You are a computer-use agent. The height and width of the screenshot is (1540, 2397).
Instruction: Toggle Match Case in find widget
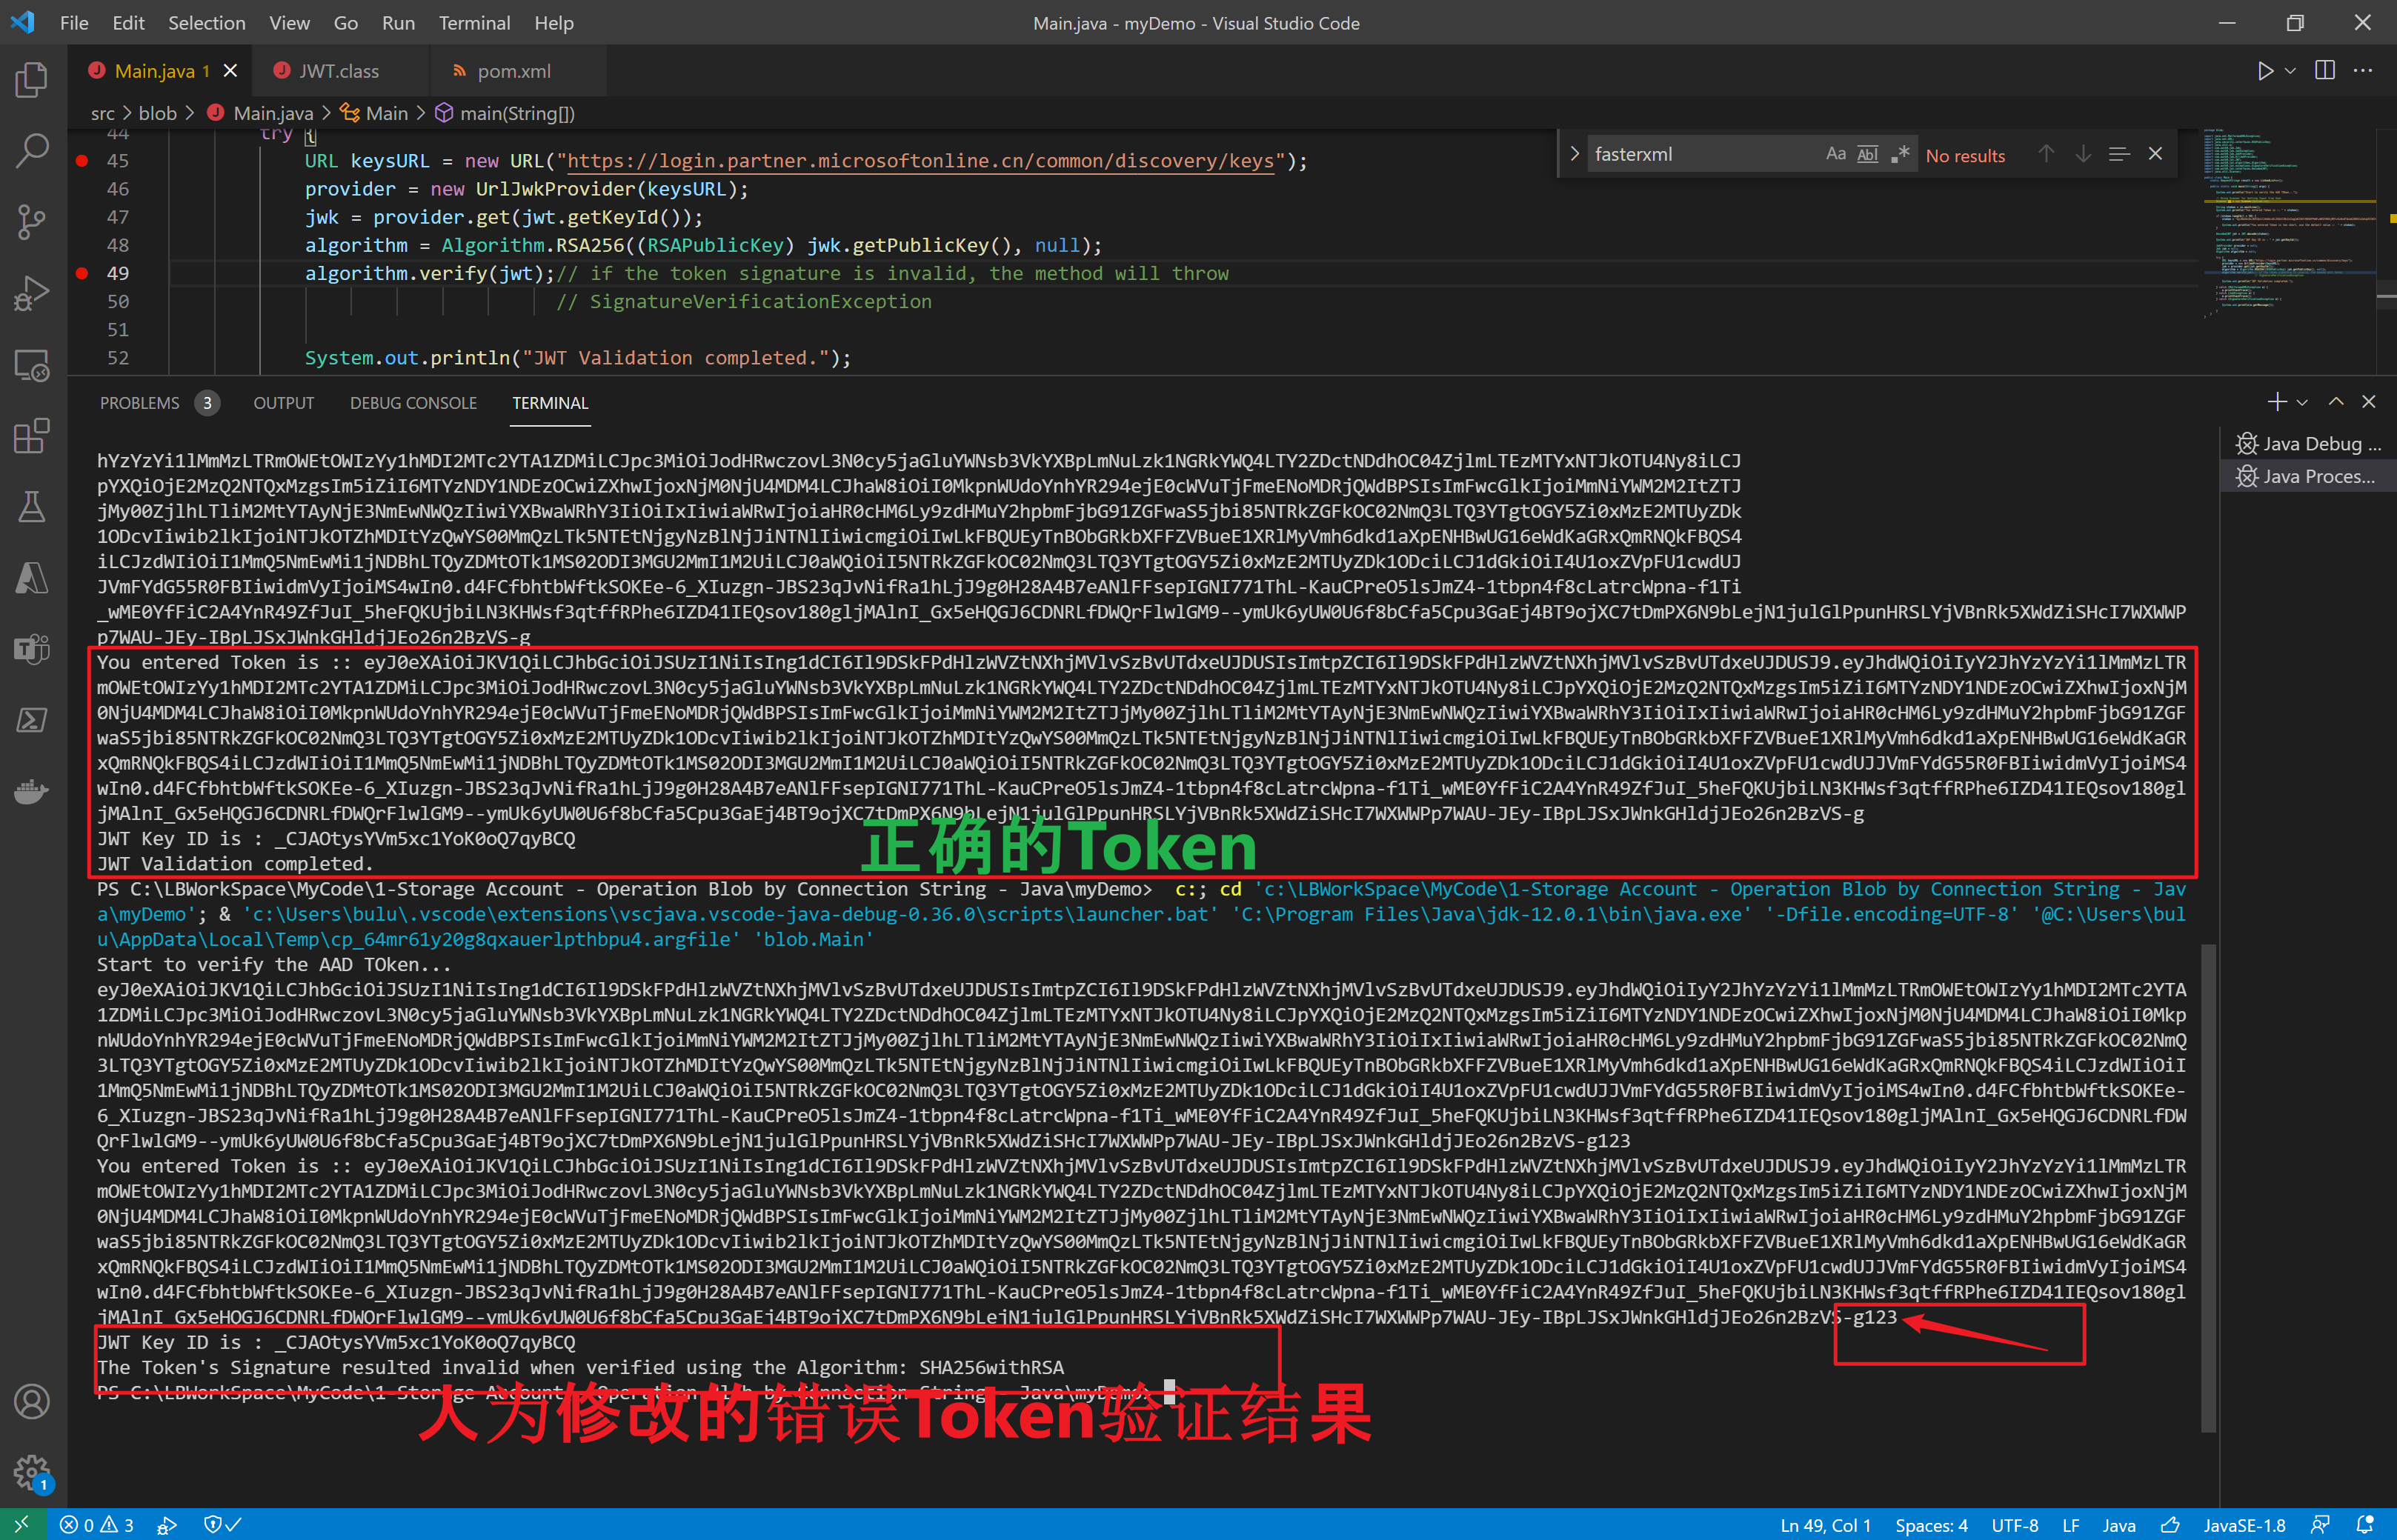pos(1835,154)
